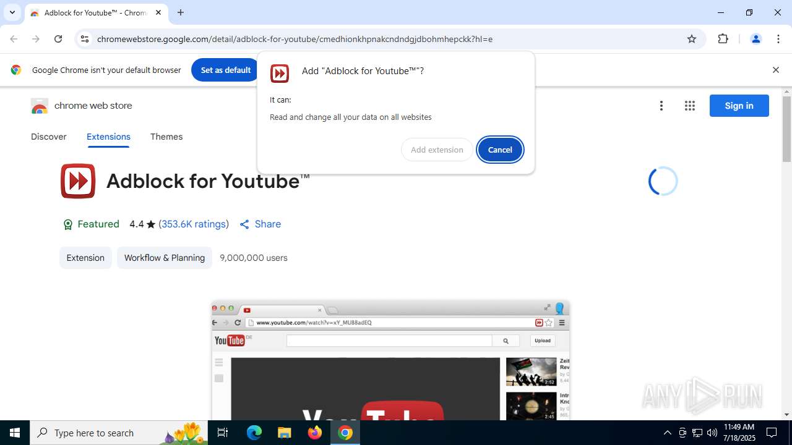This screenshot has height=445, width=792.
Task: Go back to previous page
Action: (14, 39)
